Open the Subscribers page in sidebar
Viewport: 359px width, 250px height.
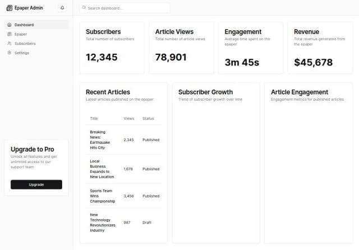coord(36,44)
